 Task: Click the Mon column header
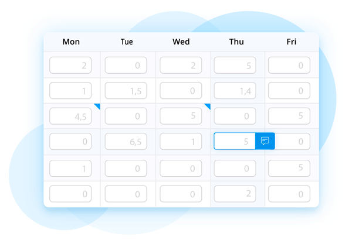71,42
